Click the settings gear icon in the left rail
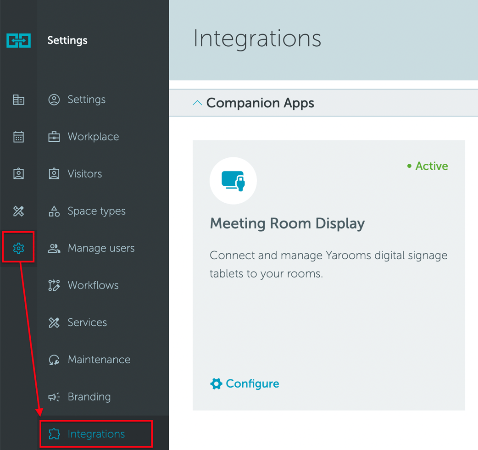 18,248
